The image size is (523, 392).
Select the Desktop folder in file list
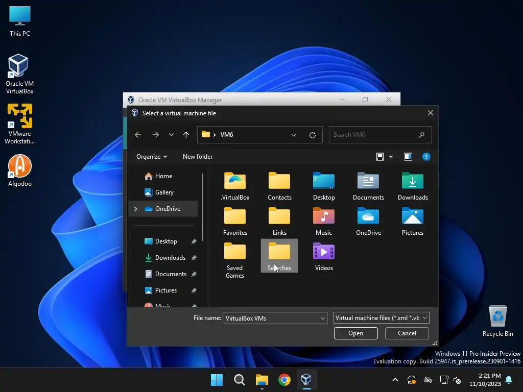[x=323, y=186]
